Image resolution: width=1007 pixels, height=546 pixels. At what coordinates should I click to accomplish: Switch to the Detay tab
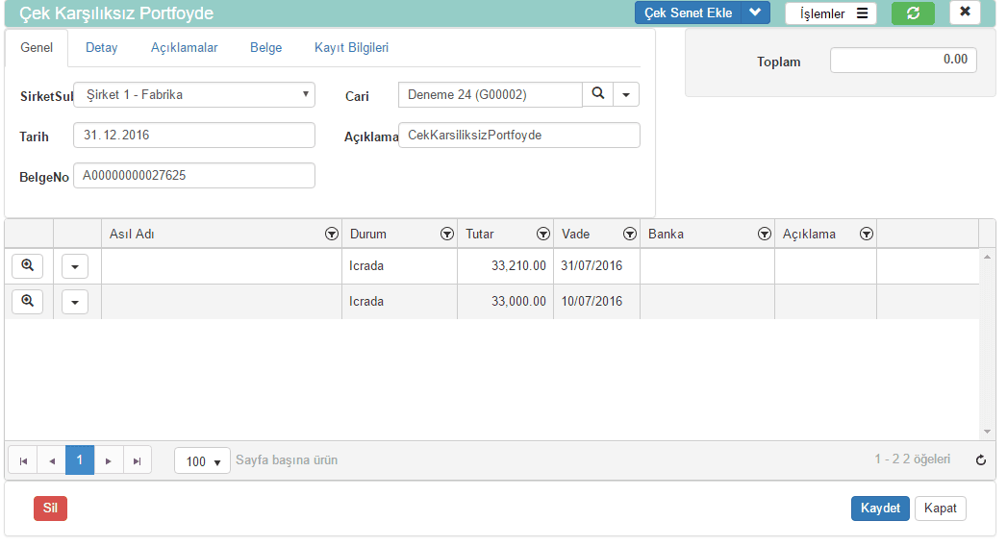click(101, 47)
